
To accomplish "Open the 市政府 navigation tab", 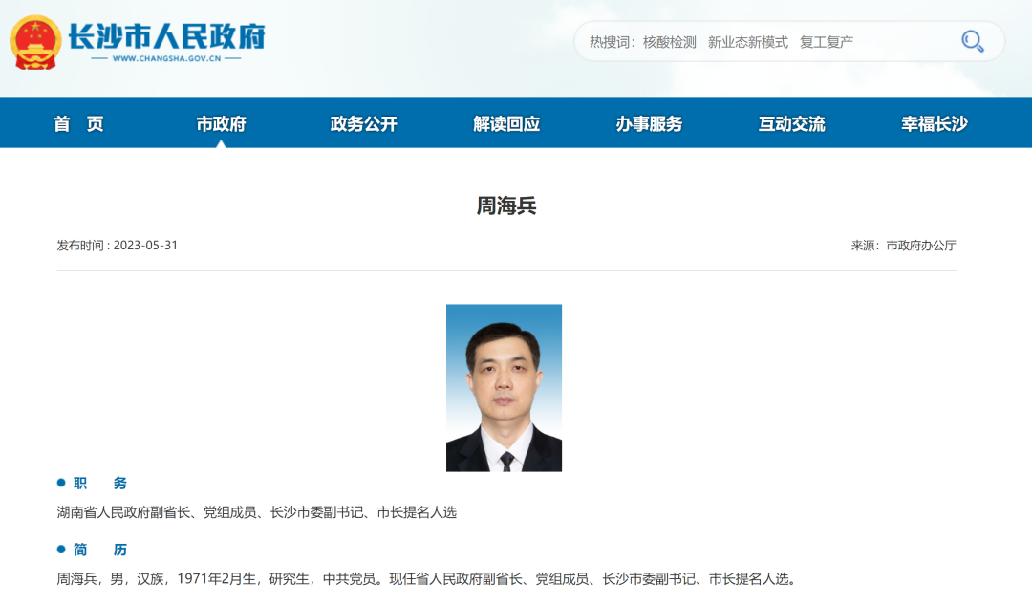I will (x=221, y=123).
